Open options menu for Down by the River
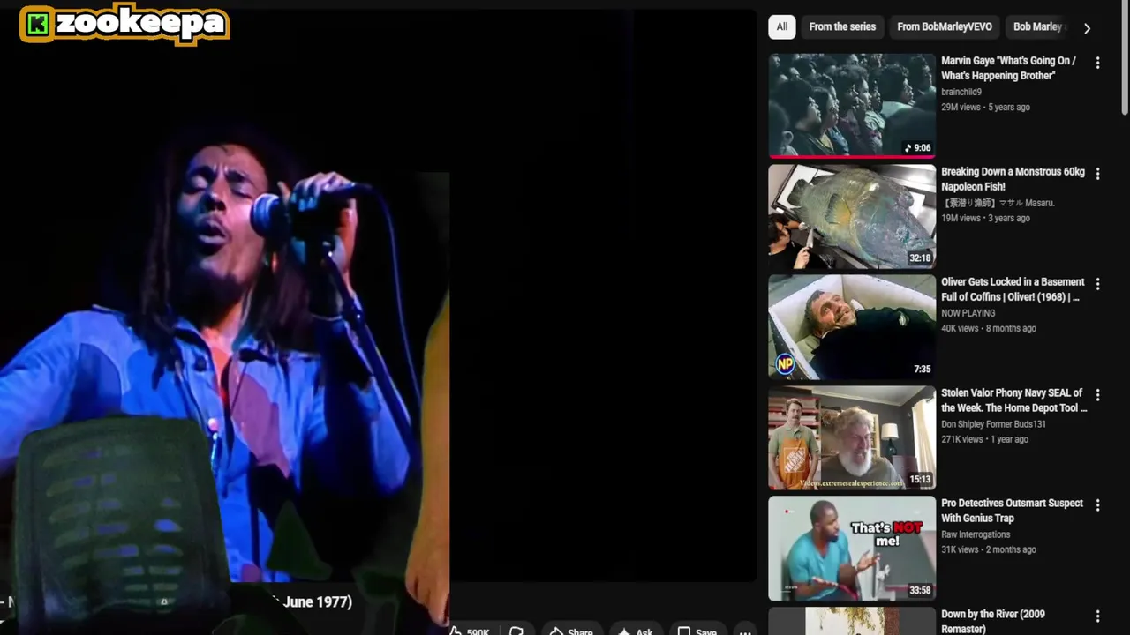 1097,616
